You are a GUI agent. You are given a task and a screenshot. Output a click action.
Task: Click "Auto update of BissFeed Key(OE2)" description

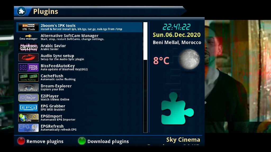tap(64, 69)
